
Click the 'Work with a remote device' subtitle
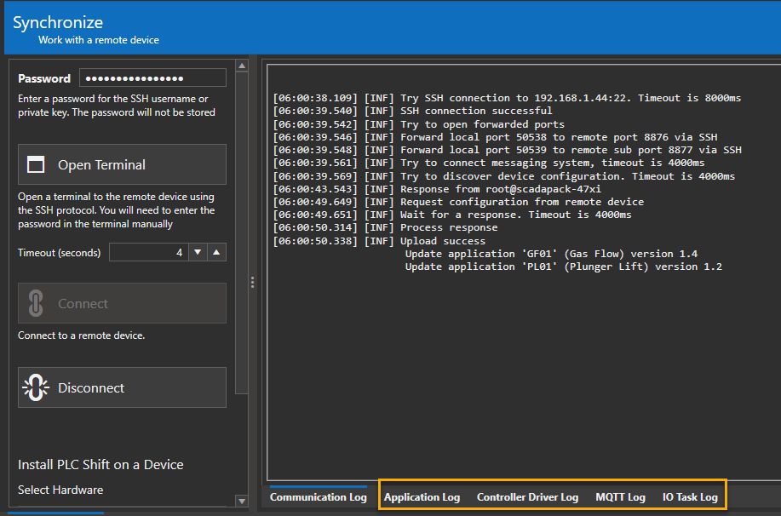(99, 40)
